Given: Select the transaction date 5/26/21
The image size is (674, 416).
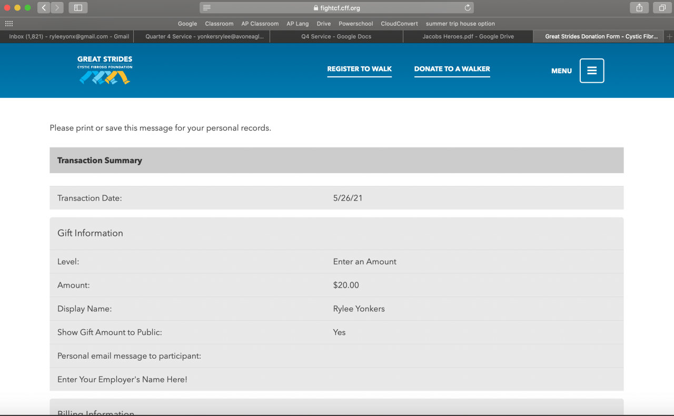Looking at the screenshot, I should click(x=348, y=198).
